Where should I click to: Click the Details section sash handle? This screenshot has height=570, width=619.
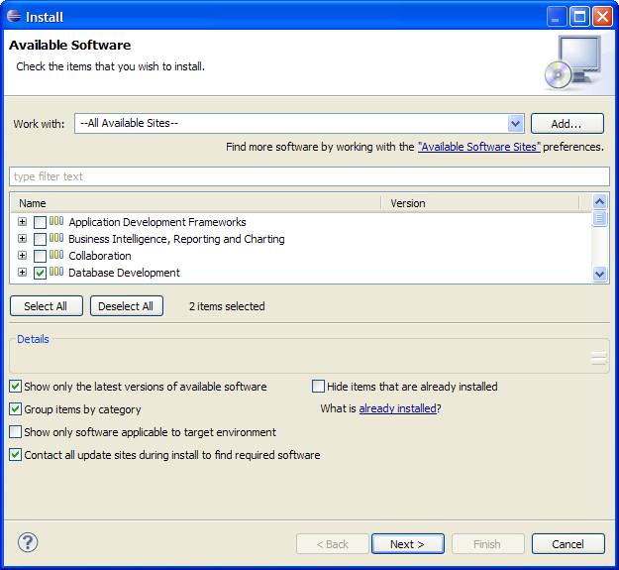(x=599, y=358)
